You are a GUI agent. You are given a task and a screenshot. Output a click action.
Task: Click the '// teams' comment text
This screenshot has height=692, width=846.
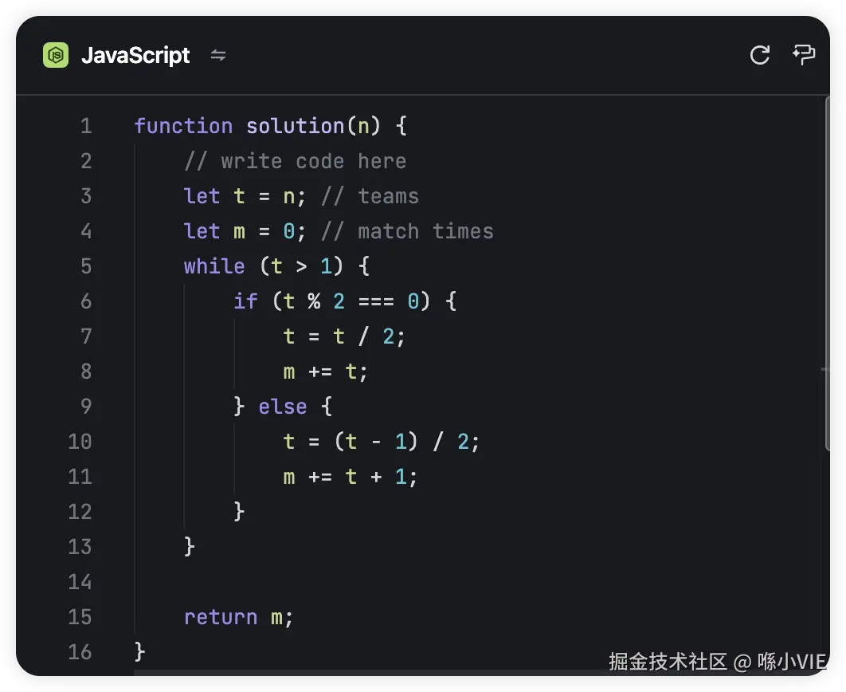coord(370,196)
